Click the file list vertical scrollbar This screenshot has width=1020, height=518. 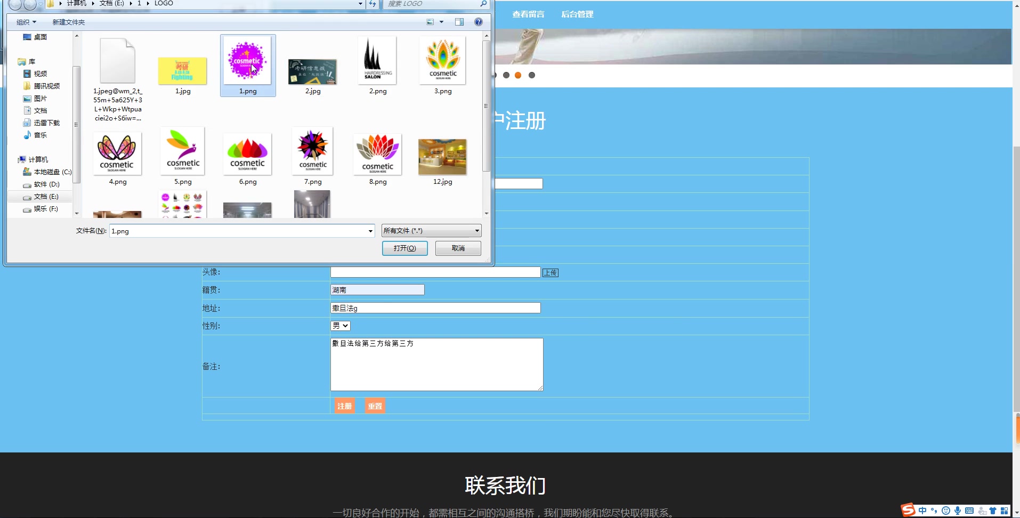click(x=486, y=107)
